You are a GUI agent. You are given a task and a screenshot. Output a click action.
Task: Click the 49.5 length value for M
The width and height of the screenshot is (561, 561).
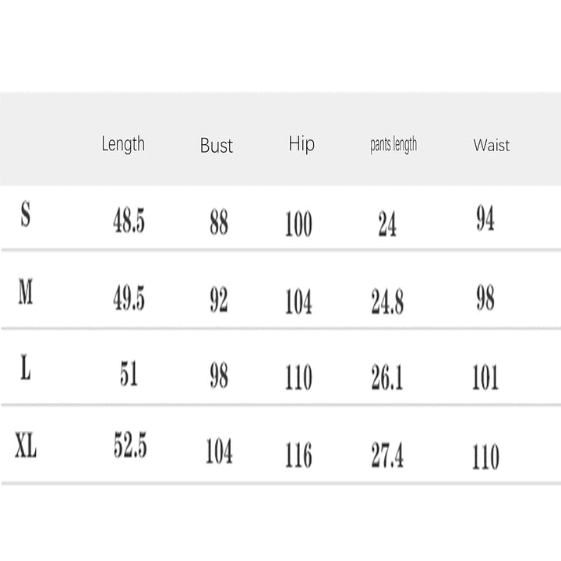coord(129,298)
